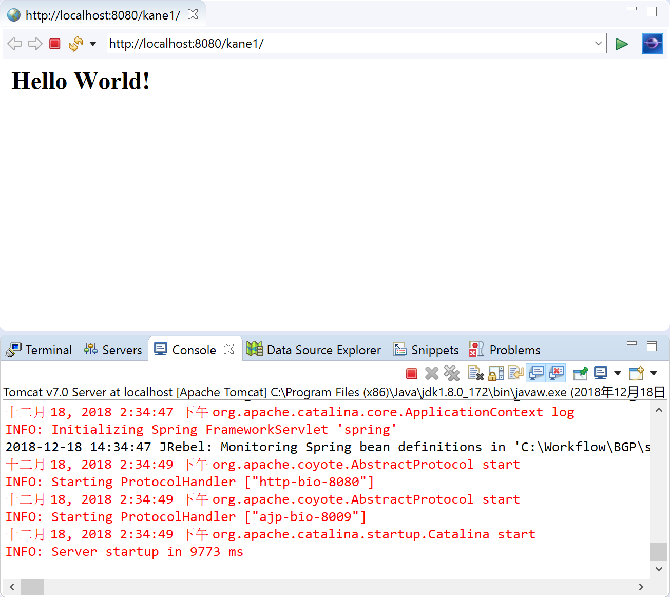Toggle Word Wrap in the console
The width and height of the screenshot is (670, 597).
516,373
